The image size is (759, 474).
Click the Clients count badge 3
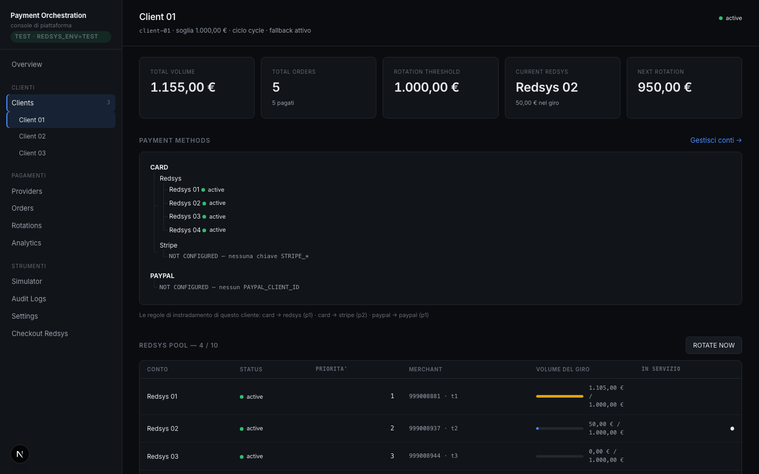109,103
